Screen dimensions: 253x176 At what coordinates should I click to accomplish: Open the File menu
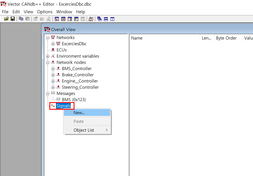point(5,12)
